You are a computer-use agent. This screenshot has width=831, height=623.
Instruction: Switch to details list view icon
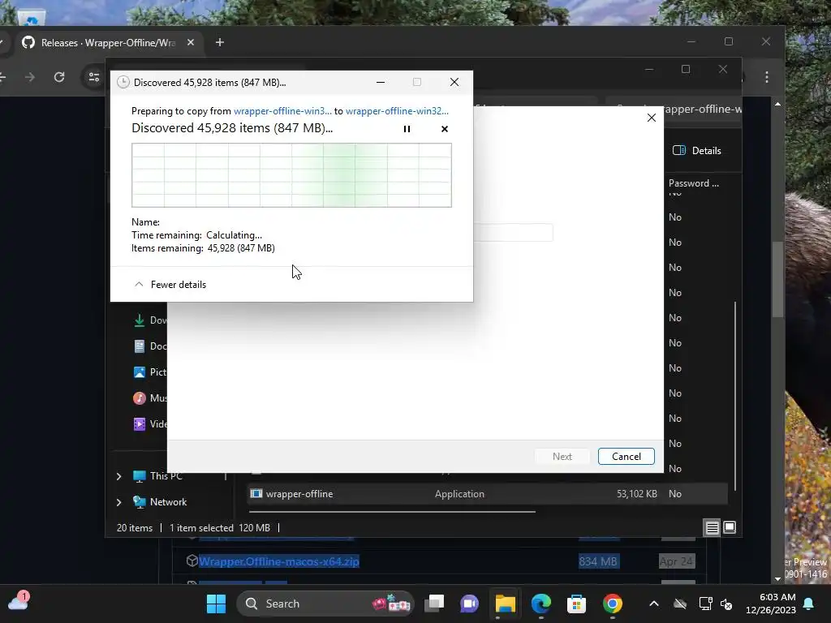[712, 527]
